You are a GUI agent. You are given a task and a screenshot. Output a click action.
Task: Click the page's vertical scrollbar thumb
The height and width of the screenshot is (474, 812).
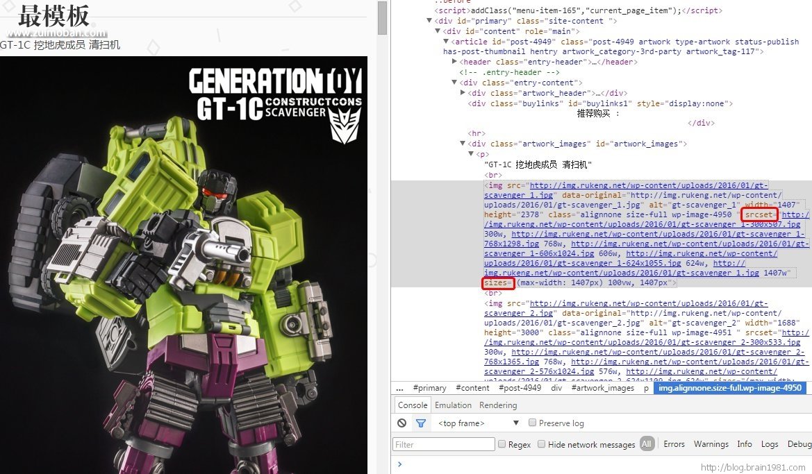[x=382, y=18]
